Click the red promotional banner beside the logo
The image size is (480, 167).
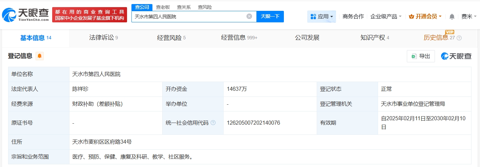[89, 15]
